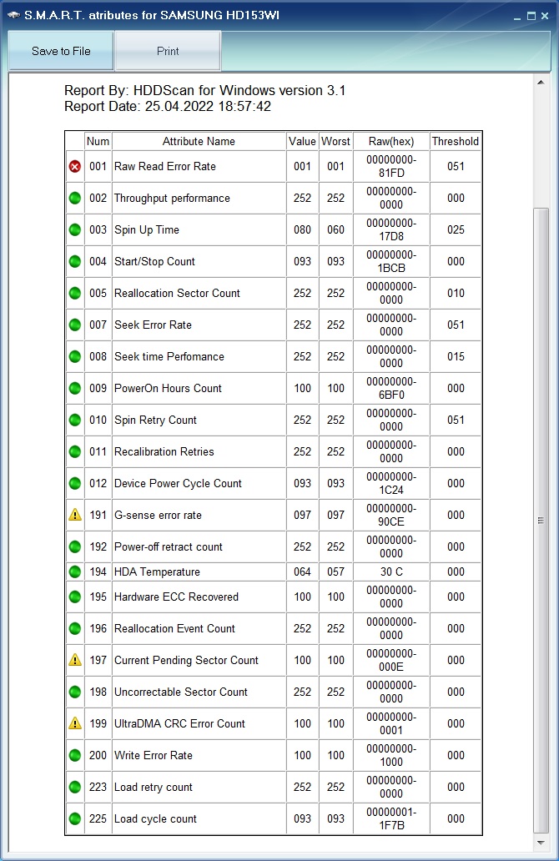Click the Spin Up Time attribute name

tap(147, 230)
